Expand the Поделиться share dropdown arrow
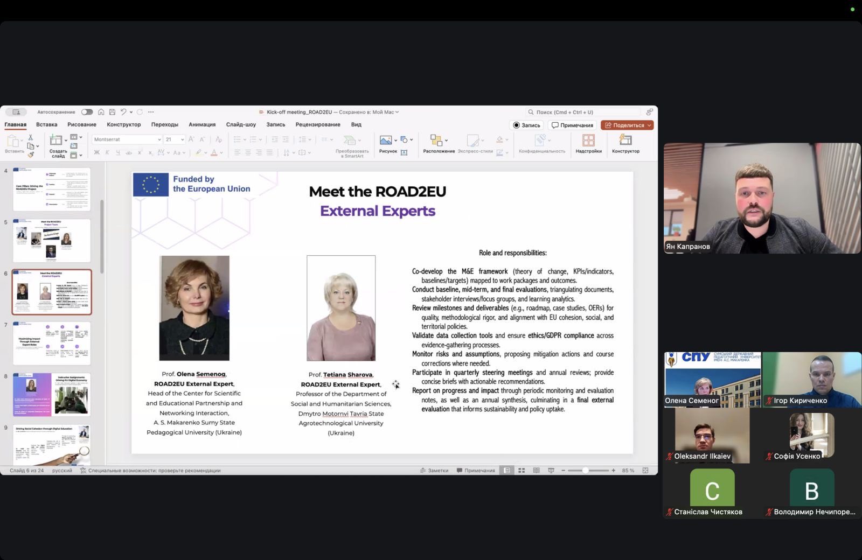The width and height of the screenshot is (862, 560). [x=649, y=125]
